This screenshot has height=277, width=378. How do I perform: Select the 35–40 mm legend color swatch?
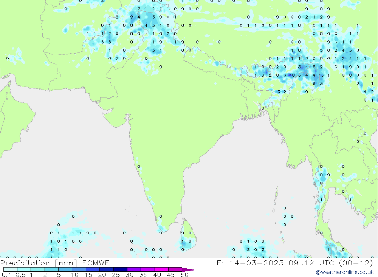[x=148, y=269]
